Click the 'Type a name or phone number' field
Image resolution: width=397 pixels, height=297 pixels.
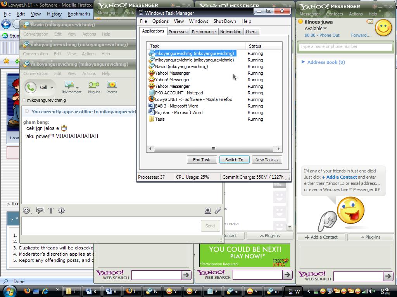point(345,47)
